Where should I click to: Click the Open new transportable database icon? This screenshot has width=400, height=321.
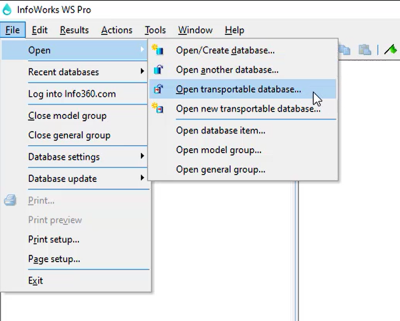click(157, 108)
